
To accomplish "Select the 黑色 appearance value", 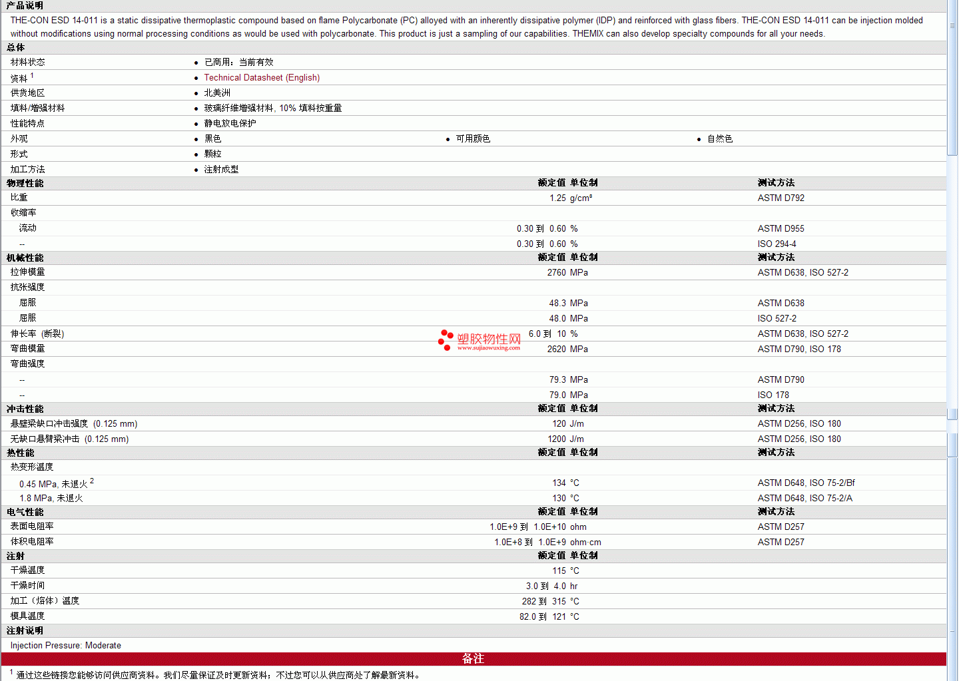I will 212,138.
